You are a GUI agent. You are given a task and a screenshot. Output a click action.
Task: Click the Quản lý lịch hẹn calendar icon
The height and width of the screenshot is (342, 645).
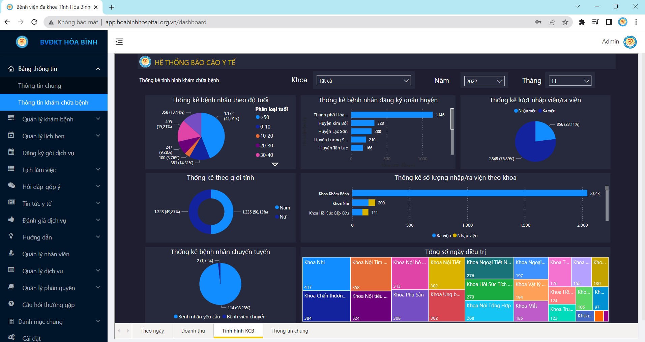tap(11, 136)
